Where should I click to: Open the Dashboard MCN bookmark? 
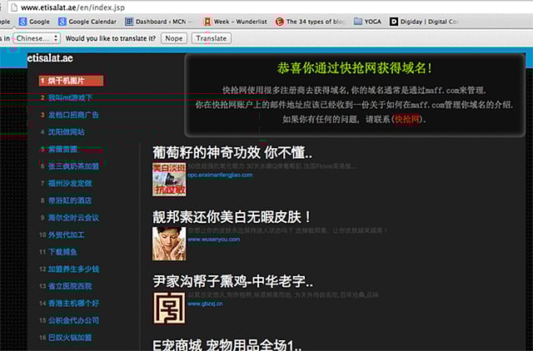[170, 22]
